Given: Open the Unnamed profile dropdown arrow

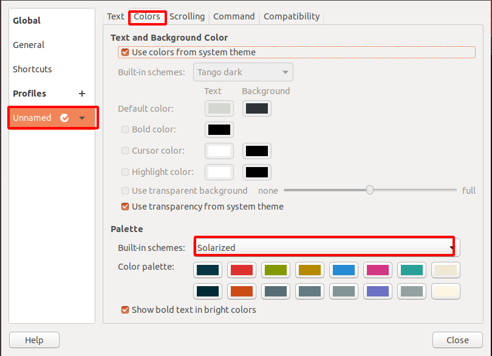Looking at the screenshot, I should 82,118.
